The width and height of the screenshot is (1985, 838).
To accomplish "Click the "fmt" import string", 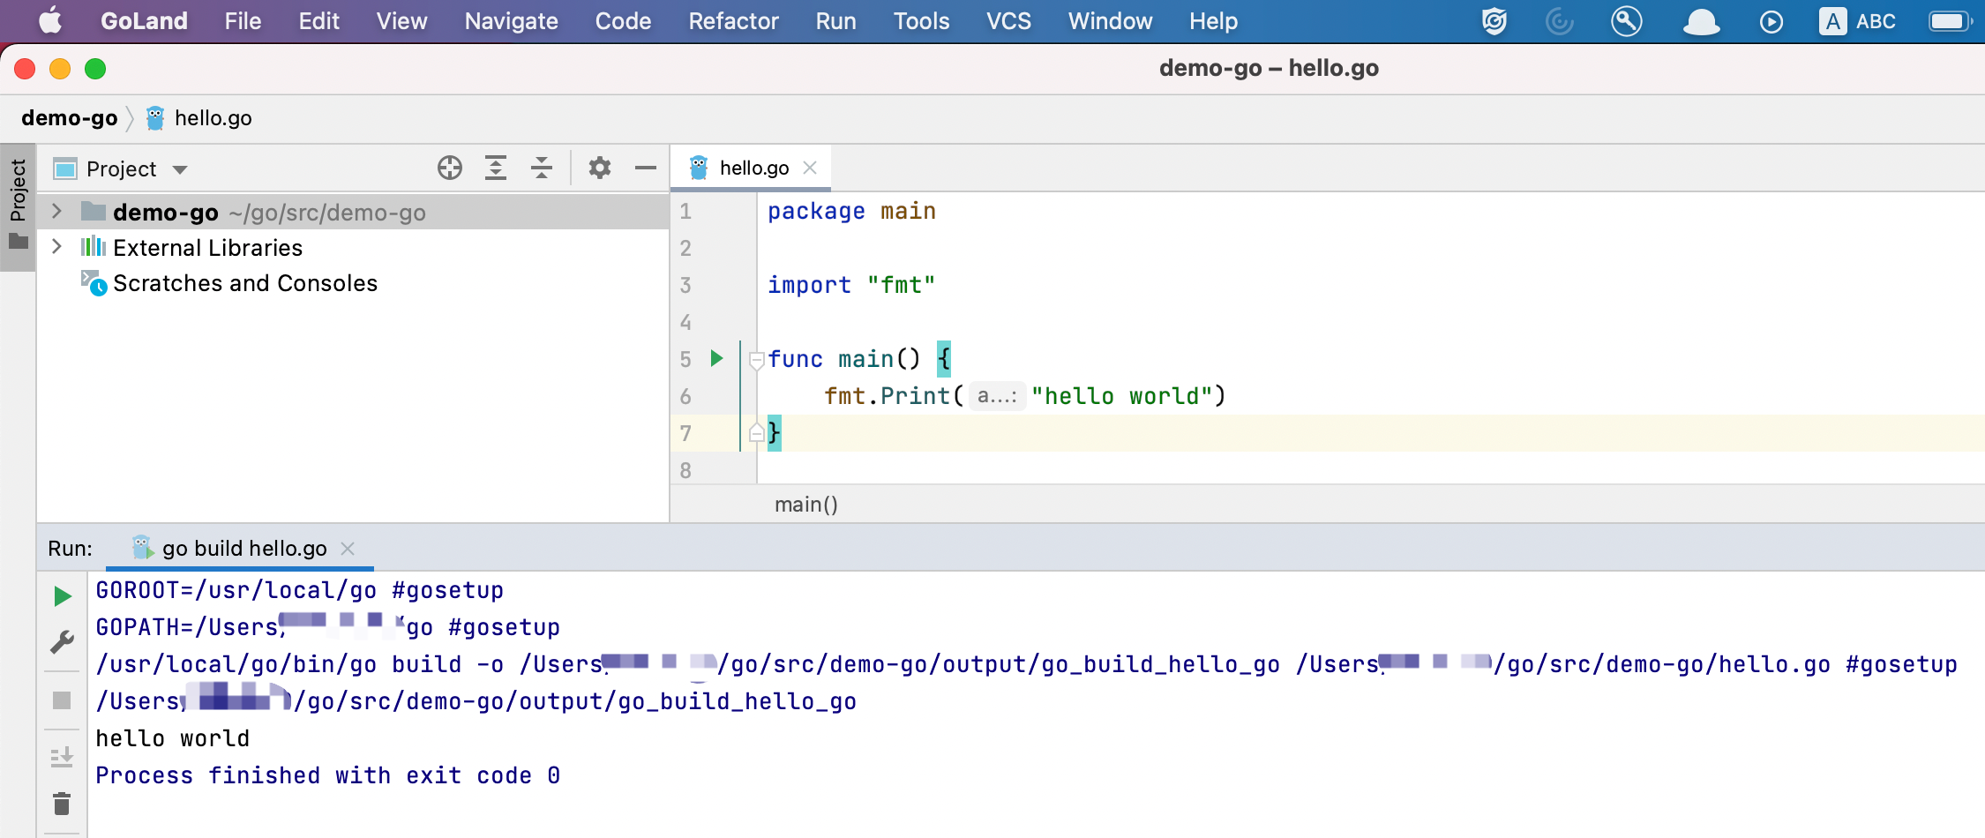I will pyautogui.click(x=901, y=285).
